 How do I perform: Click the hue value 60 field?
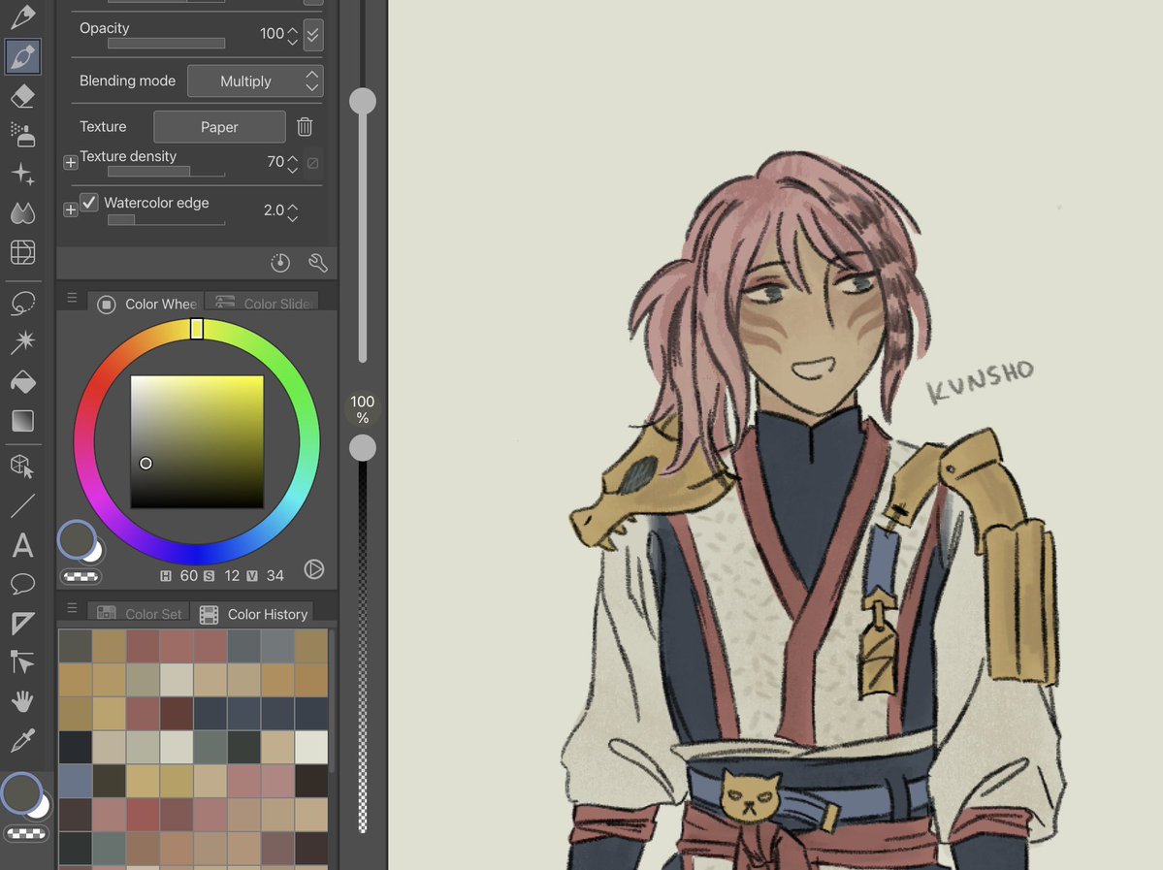pyautogui.click(x=188, y=575)
